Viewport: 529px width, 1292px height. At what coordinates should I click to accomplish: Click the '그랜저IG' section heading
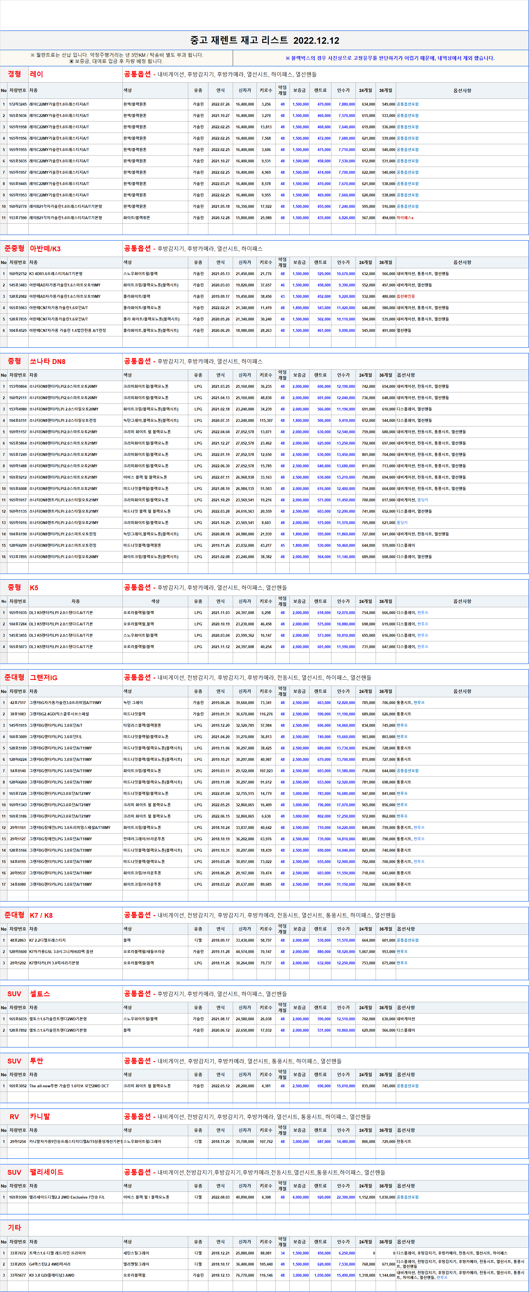(x=44, y=678)
